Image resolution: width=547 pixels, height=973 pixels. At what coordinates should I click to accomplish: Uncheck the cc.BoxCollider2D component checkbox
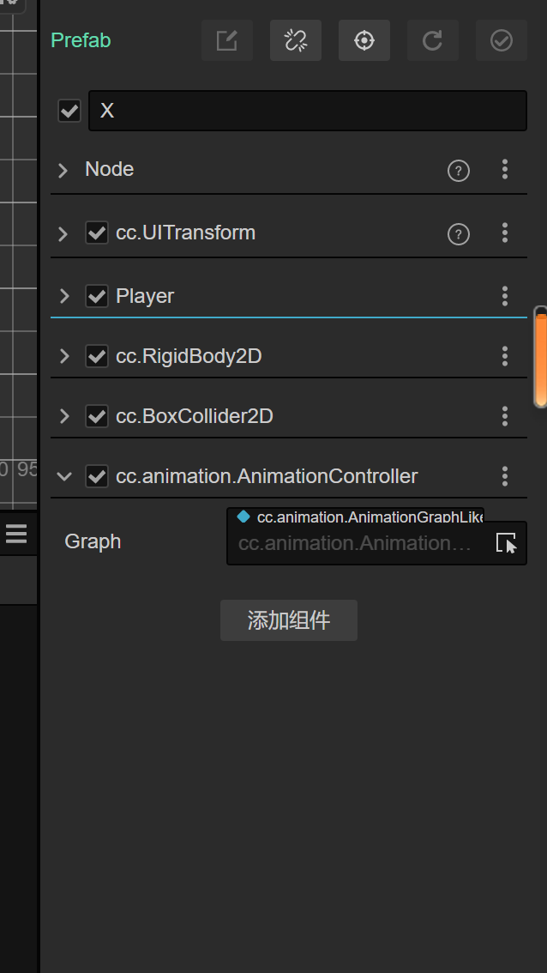(x=97, y=416)
